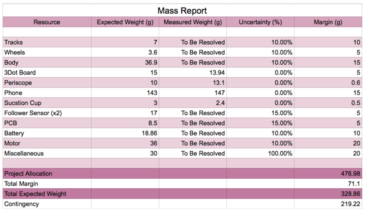The image size is (367, 211).
Task: Click the Uncertainty (%) header cell
Action: (260, 22)
